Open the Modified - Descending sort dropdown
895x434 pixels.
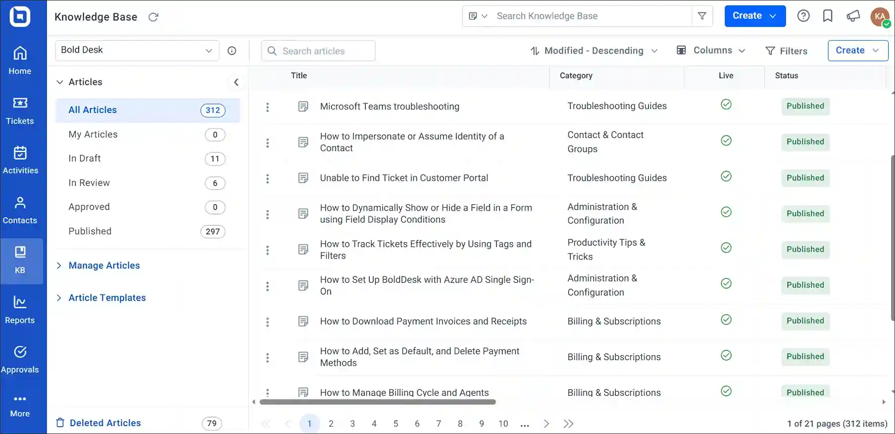[x=594, y=51]
